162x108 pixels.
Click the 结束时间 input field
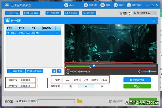coord(29,86)
